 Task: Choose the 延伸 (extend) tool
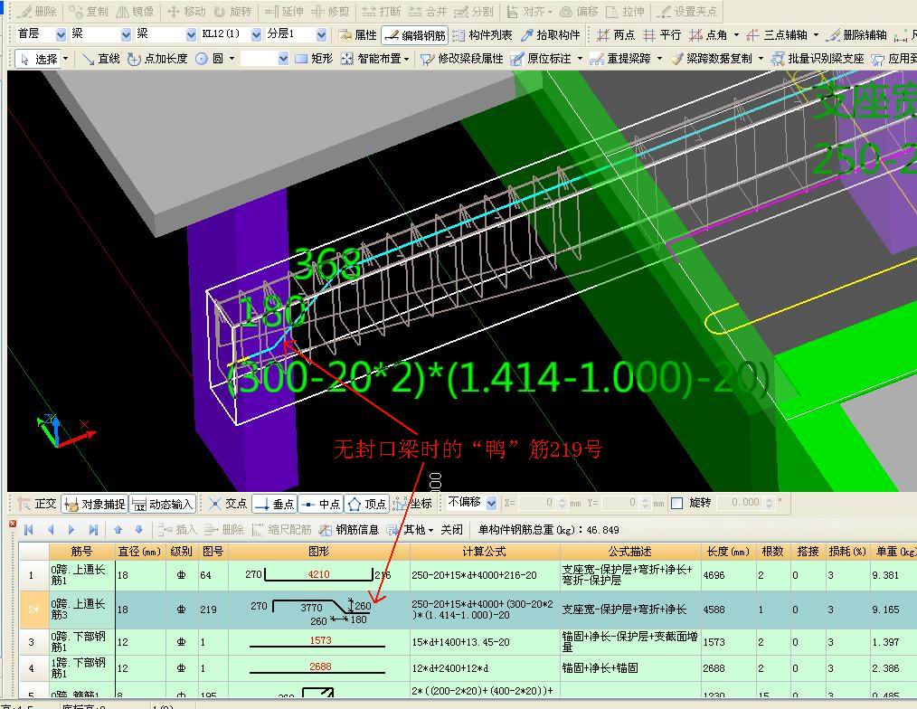(x=284, y=12)
